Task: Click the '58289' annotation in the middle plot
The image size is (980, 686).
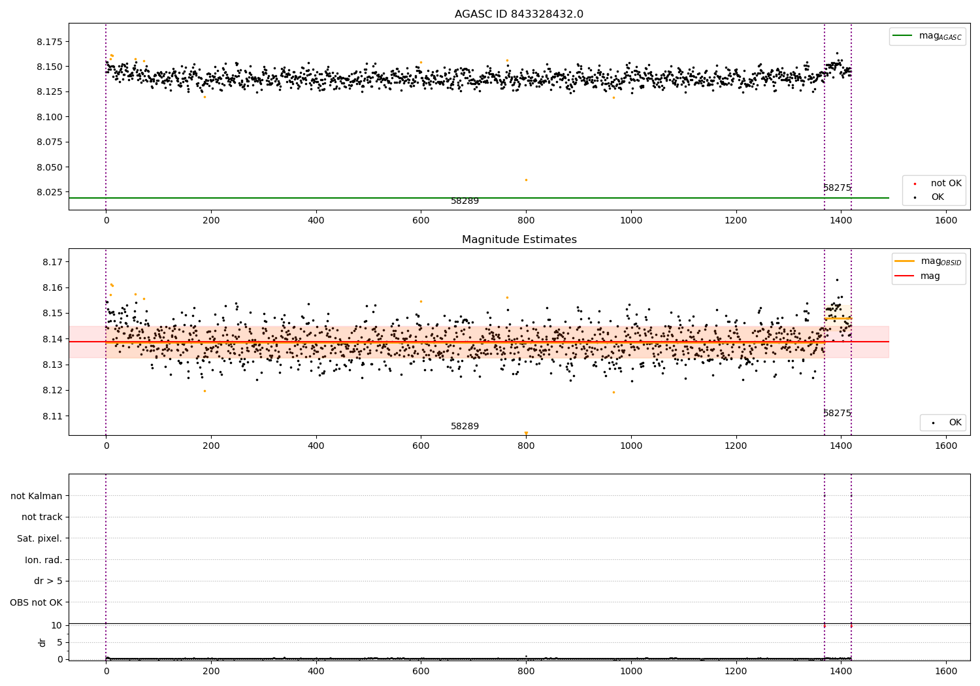Action: point(465,427)
